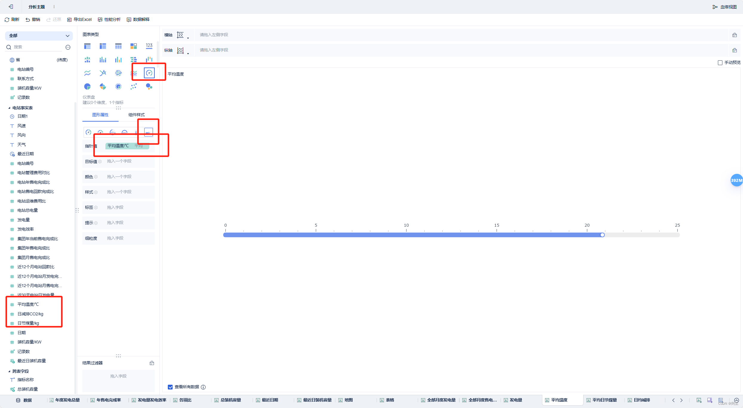Choose the full circular gauge style
The height and width of the screenshot is (408, 743).
[88, 132]
